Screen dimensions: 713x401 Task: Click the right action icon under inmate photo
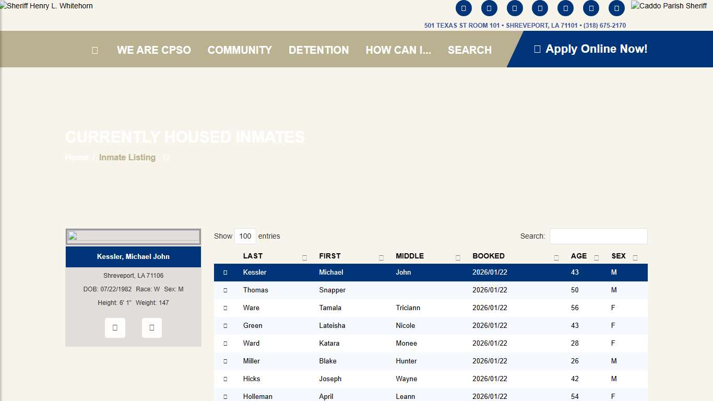[152, 327]
